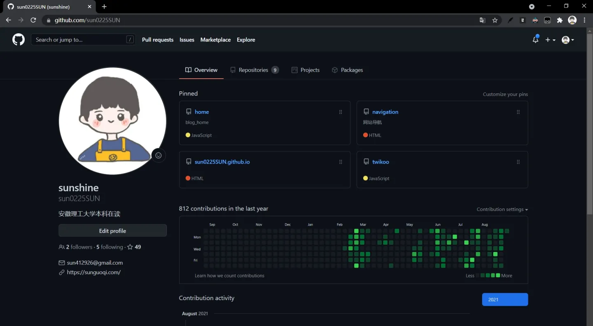Open Marketplace in the top navigation
Viewport: 593px width, 326px height.
[215, 39]
